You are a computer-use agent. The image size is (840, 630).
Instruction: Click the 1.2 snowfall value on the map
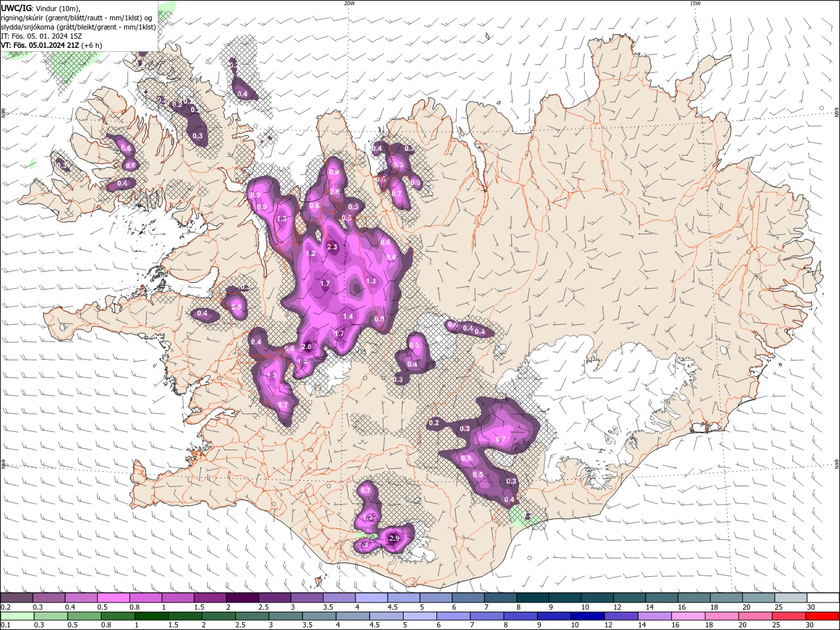pos(311,253)
